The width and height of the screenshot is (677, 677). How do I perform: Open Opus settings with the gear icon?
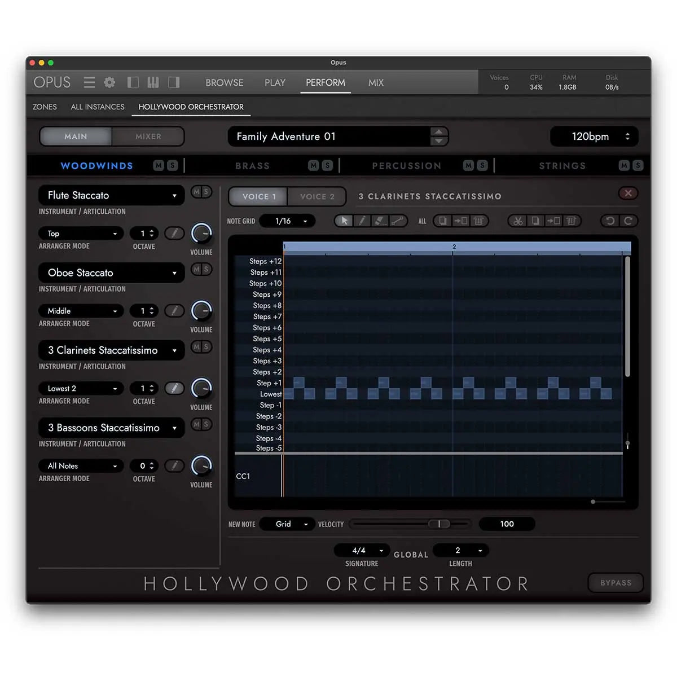coord(109,82)
